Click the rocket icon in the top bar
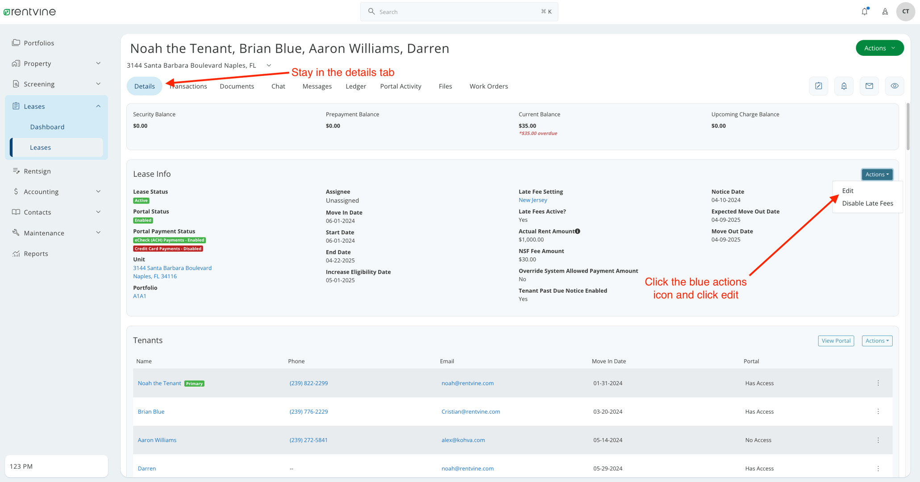Viewport: 920px width, 482px height. pos(885,11)
